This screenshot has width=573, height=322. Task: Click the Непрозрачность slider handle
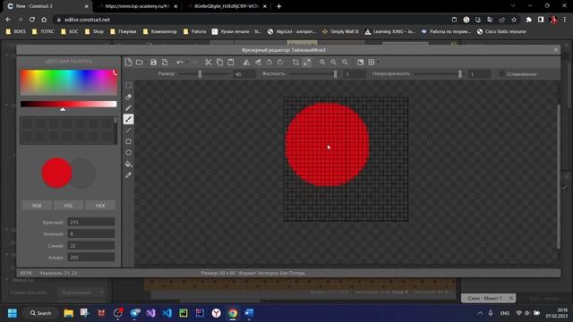(460, 74)
